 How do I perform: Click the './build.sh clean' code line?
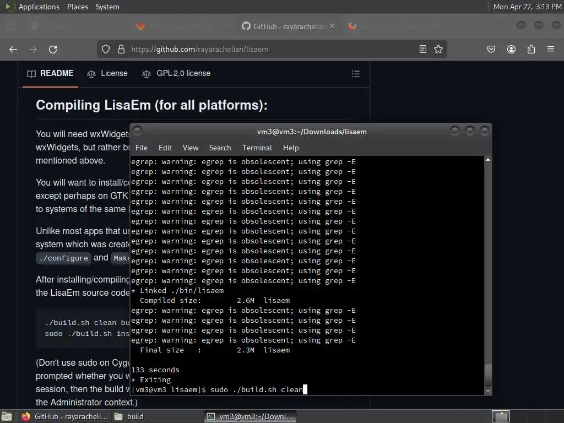point(87,323)
